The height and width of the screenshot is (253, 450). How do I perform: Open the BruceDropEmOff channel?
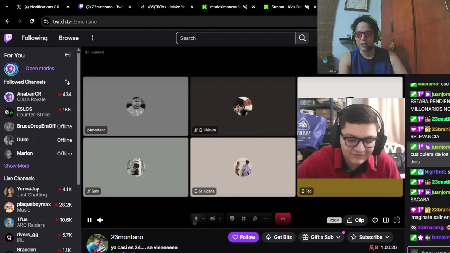point(38,126)
